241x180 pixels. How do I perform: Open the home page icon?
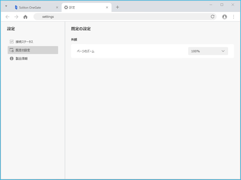point(25,17)
